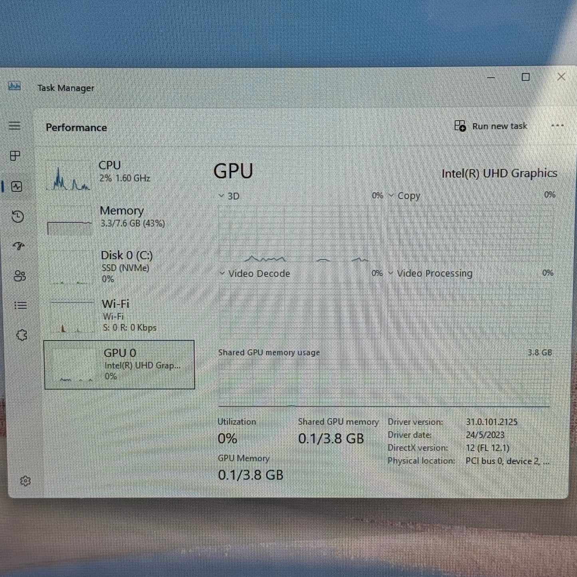Select the Performance sidebar icon

[x=16, y=186]
